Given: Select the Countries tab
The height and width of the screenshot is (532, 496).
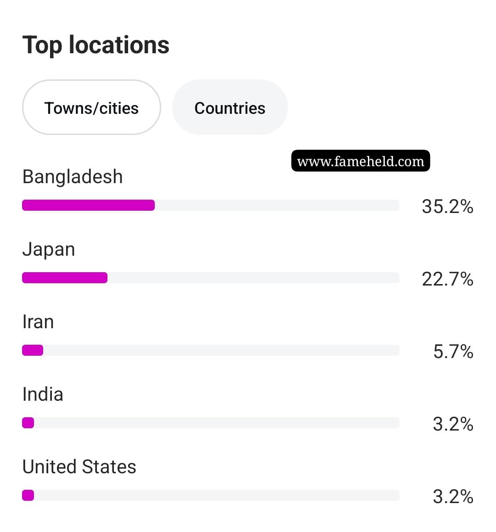Looking at the screenshot, I should 230,107.
